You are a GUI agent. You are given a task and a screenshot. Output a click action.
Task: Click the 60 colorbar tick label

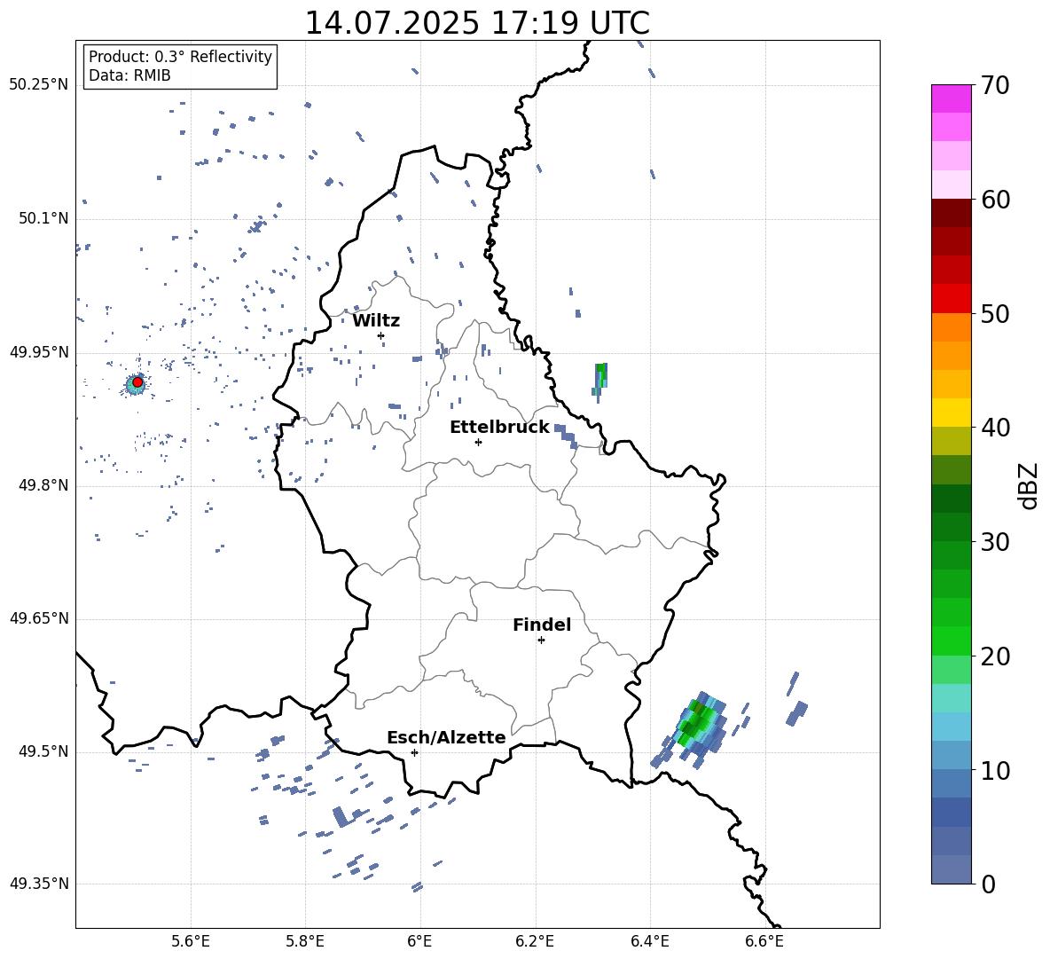pos(995,200)
